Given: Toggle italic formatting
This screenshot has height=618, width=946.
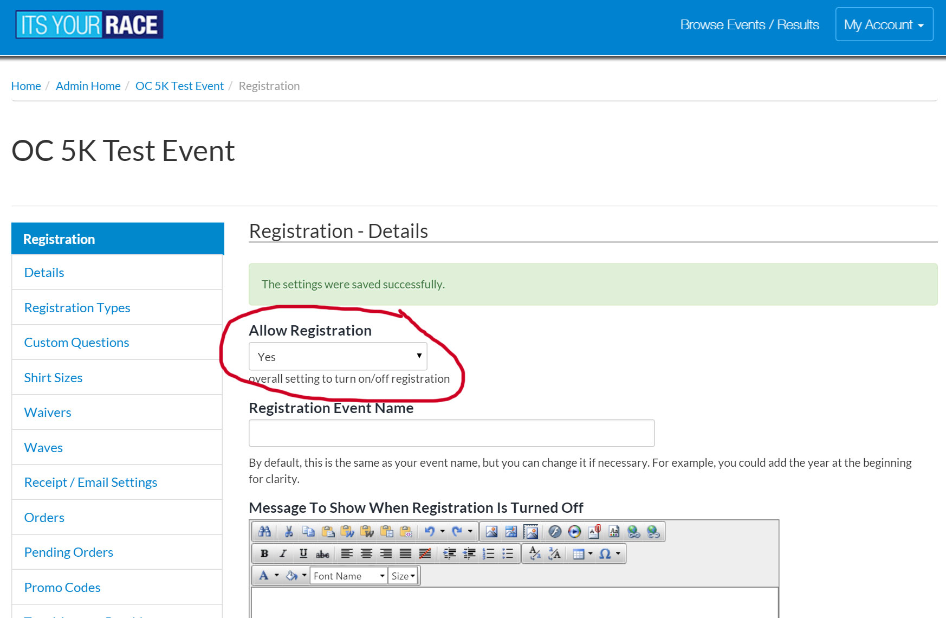Looking at the screenshot, I should (283, 553).
